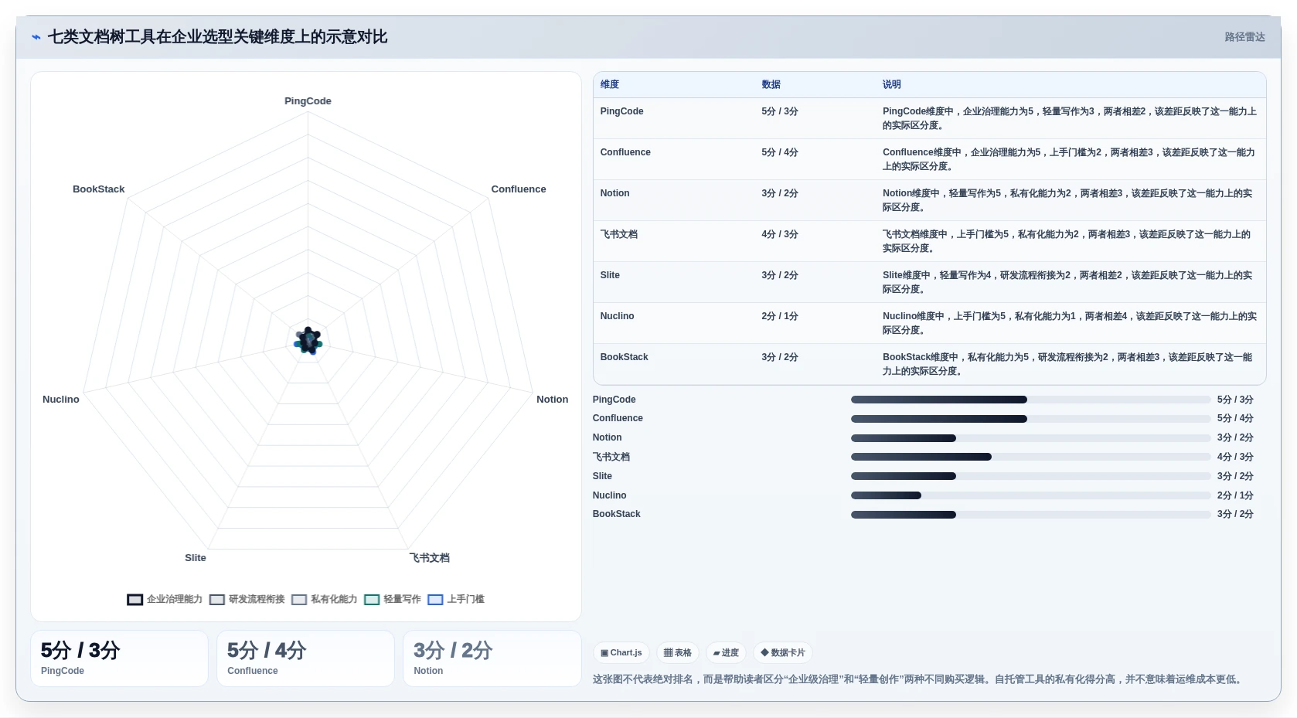Click the blue icon beside the chart title
Screen dimensions: 1297x718
[x=36, y=37]
